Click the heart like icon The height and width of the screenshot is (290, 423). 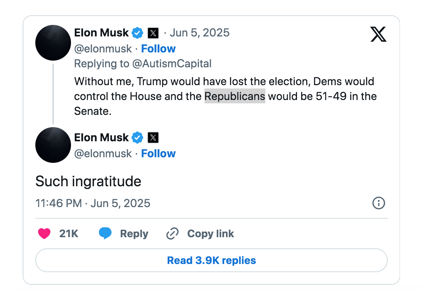[x=44, y=233]
